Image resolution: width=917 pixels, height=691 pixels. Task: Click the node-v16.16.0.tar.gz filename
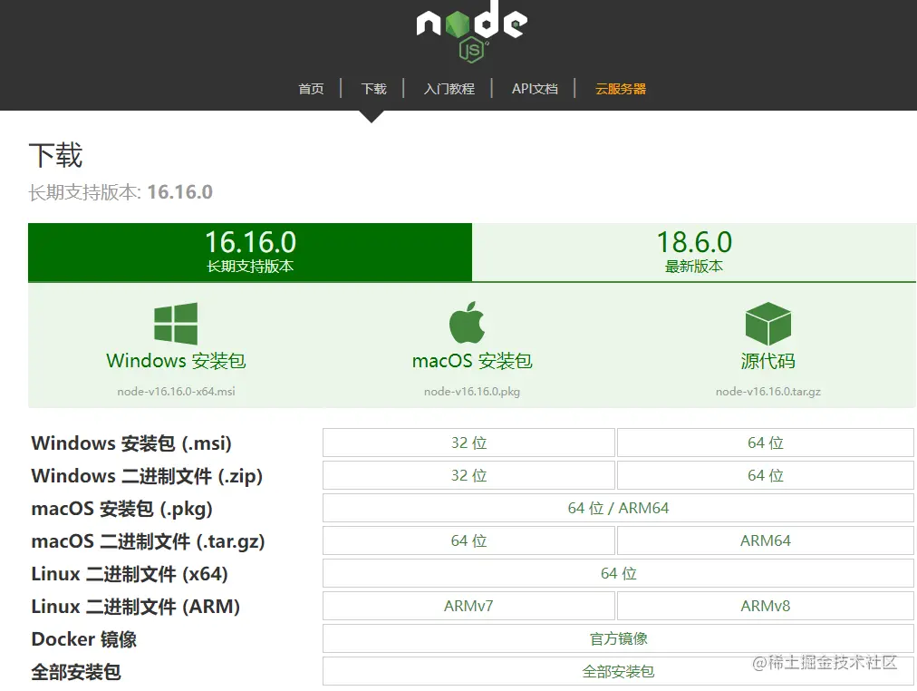point(767,392)
